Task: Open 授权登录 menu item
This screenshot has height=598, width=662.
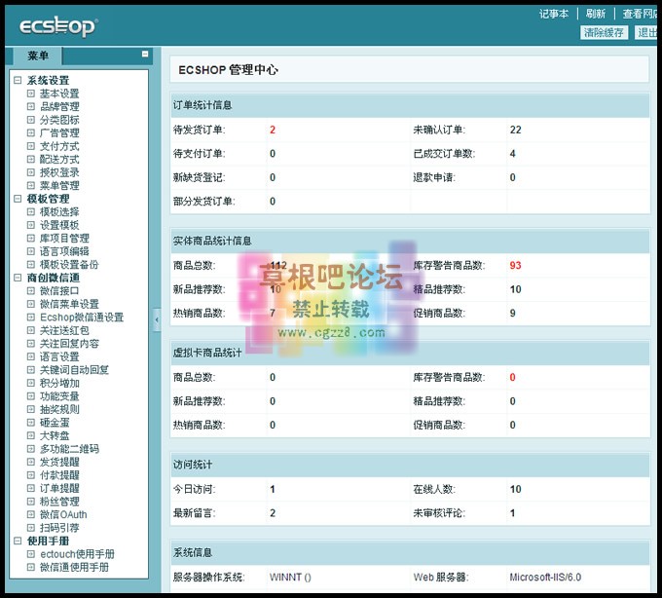Action: (59, 172)
